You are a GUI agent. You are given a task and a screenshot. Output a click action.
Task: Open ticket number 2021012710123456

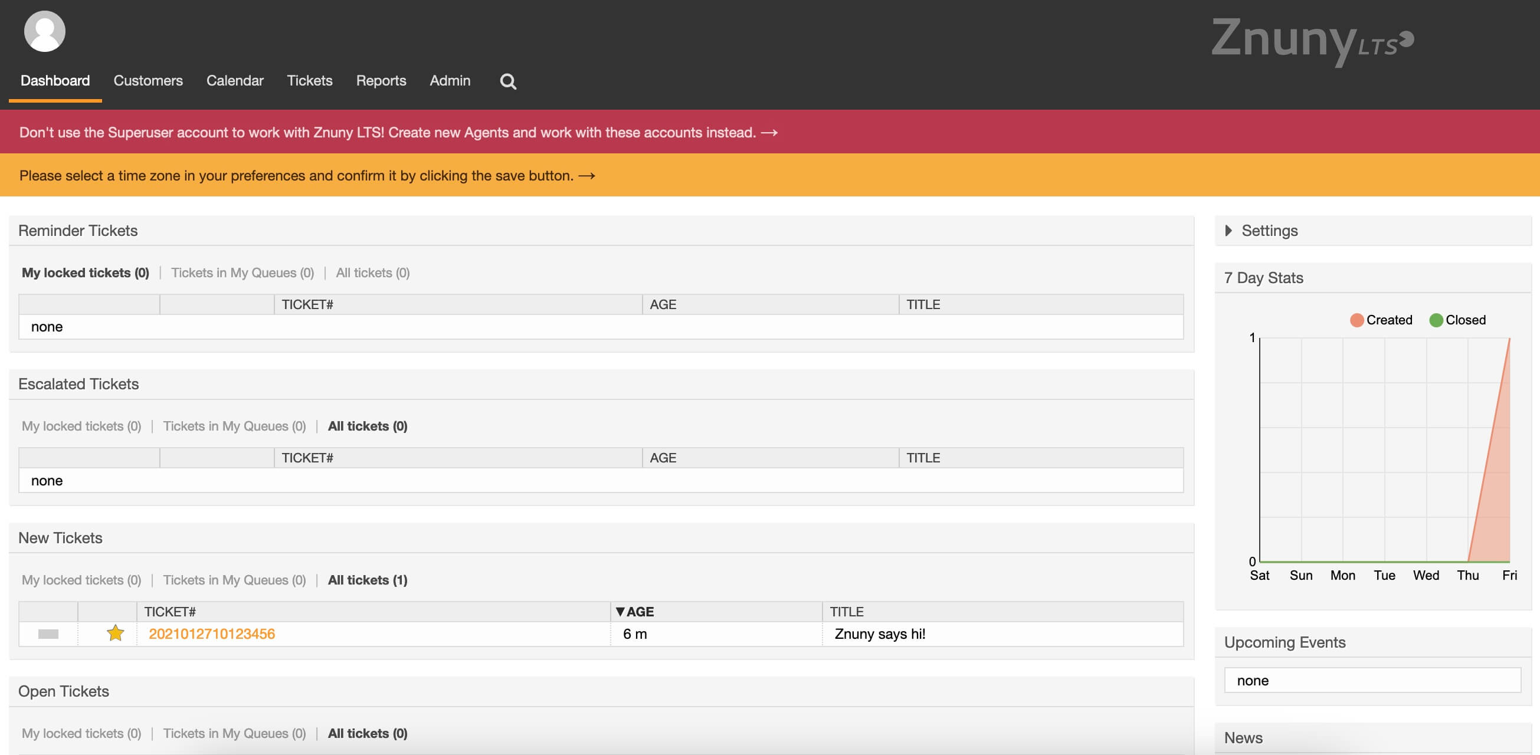click(x=212, y=633)
